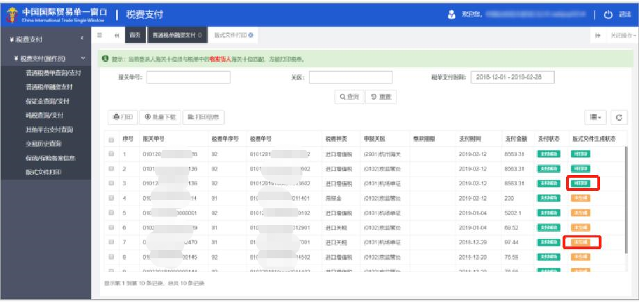Tick the select-all checkbox in table header

pos(111,140)
